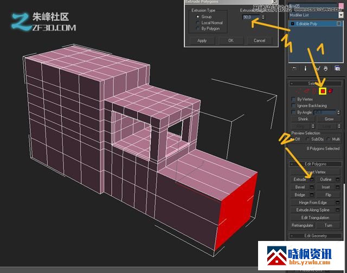This screenshot has height=273, width=347.
Task: Enable By Angle checkbox
Action: (x=293, y=112)
